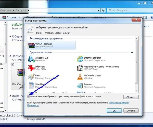
Task: Click the Internet Explorer label
Action: pyautogui.click(x=93, y=58)
